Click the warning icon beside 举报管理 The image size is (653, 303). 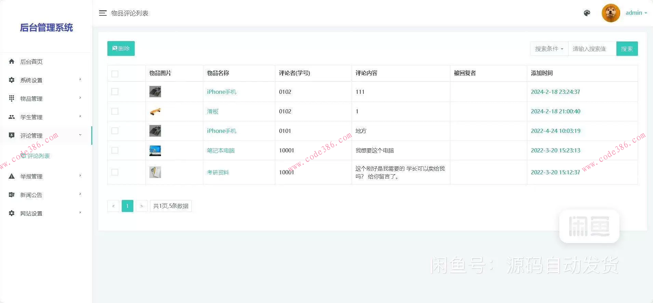tap(12, 176)
